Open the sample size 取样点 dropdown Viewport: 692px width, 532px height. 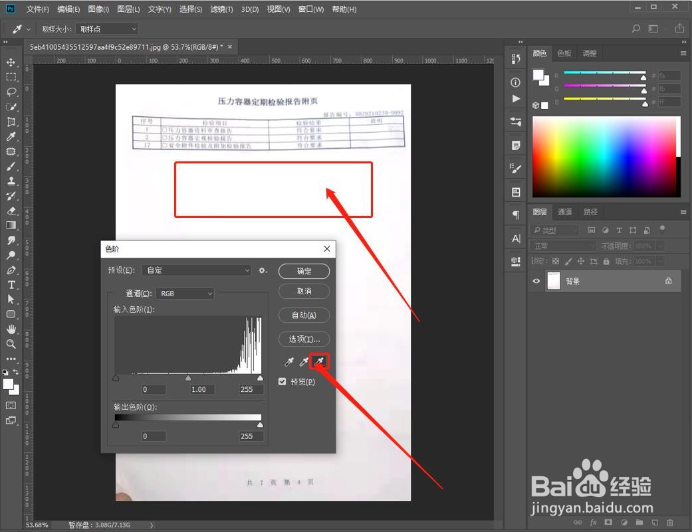(x=107, y=29)
